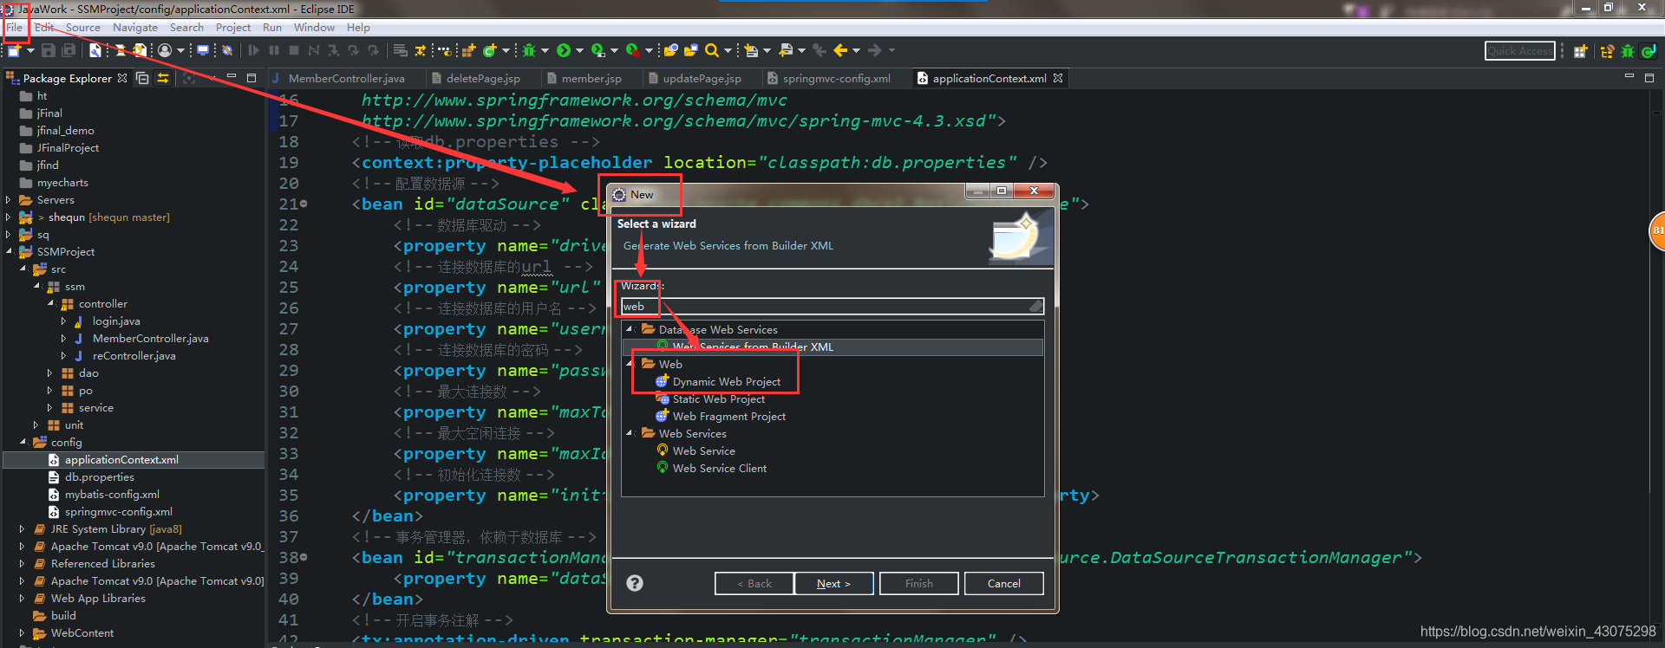This screenshot has width=1665, height=648.
Task: Click the New file toolbar icon
Action: (13, 50)
